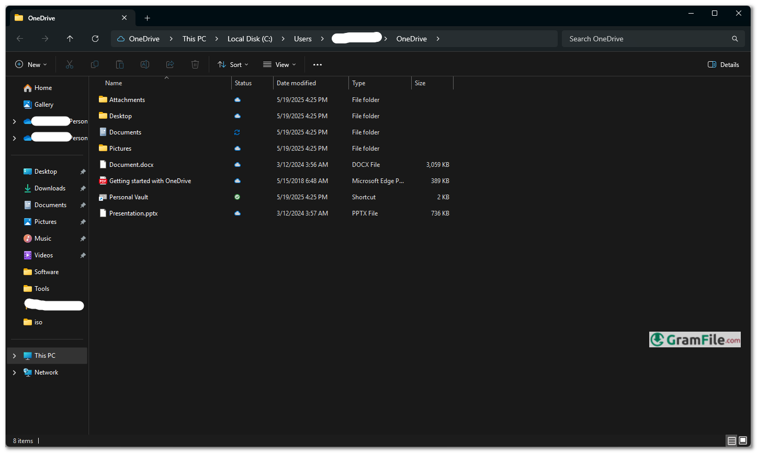Click the 8 items status bar text
Screen dimensions: 757x453
(23, 441)
